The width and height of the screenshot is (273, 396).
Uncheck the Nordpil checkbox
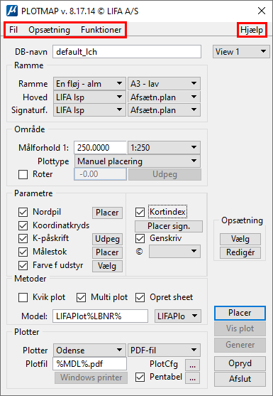coord(23,213)
